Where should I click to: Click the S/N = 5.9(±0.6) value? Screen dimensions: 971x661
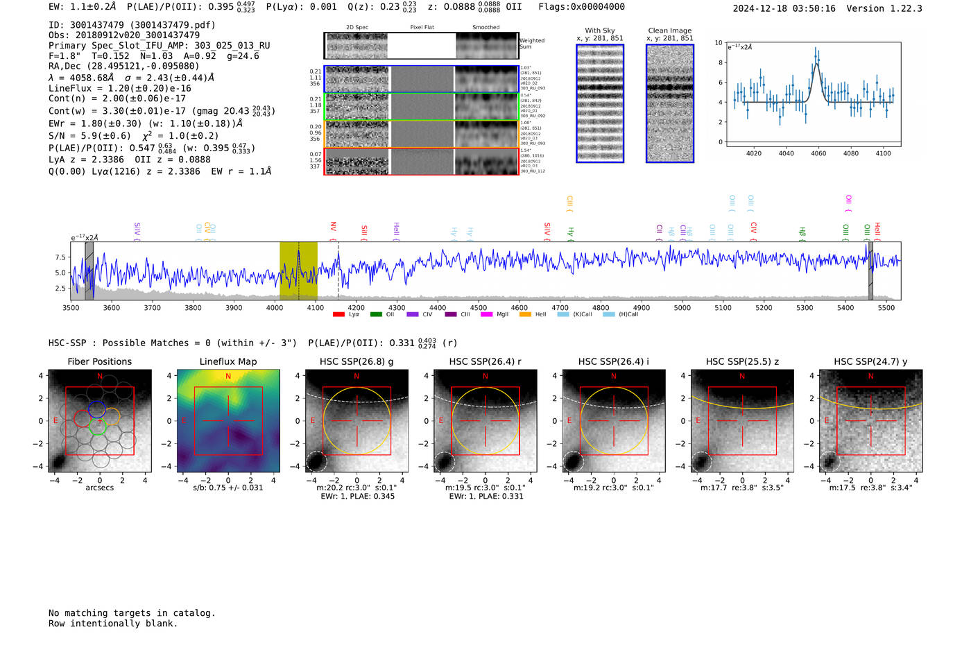pyautogui.click(x=90, y=136)
